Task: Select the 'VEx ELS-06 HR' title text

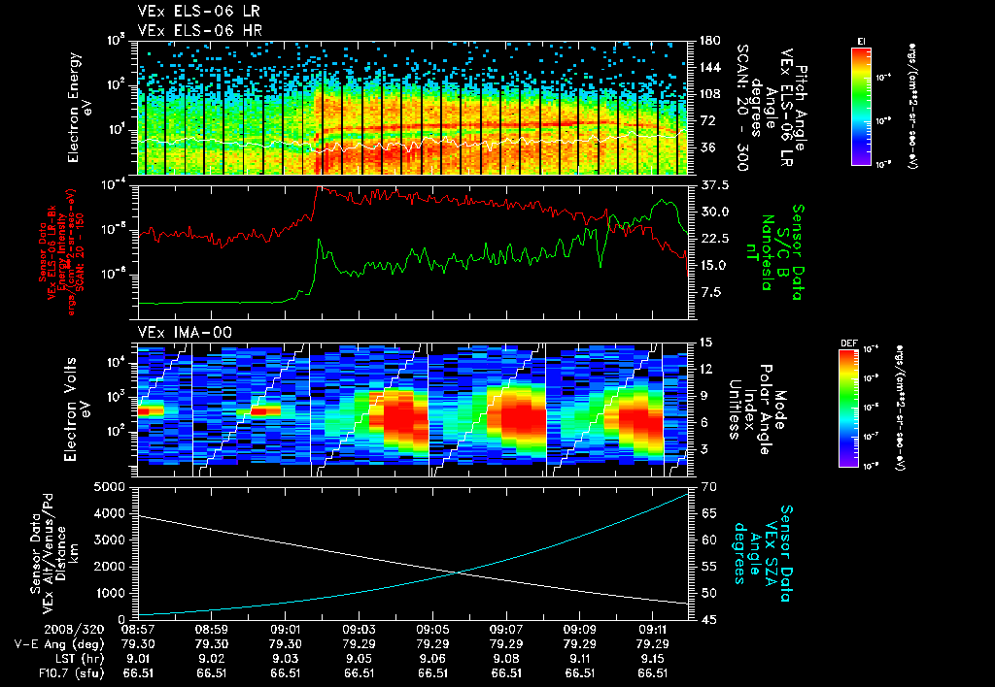Action: (199, 30)
